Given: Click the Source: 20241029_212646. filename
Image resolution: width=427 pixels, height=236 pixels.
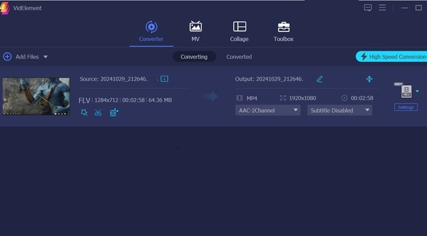Looking at the screenshot, I should click(x=114, y=79).
